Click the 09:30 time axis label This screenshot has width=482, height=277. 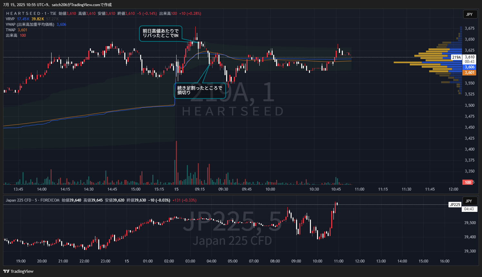(223, 189)
